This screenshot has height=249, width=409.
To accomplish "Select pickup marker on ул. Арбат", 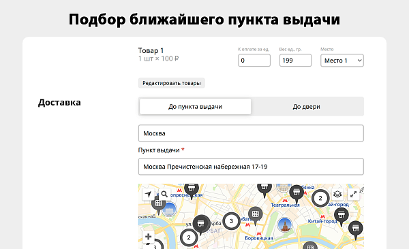I will click(201, 224).
